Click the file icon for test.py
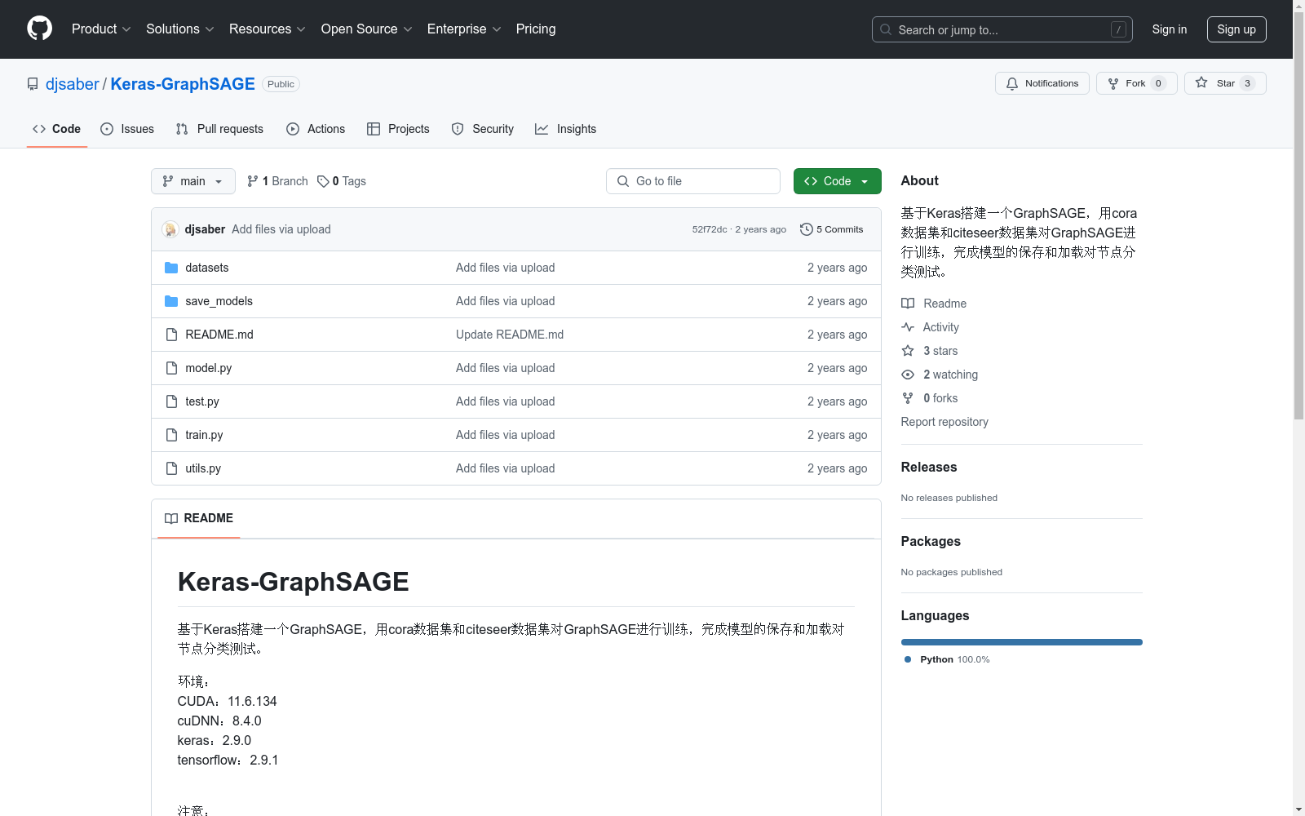 click(171, 401)
